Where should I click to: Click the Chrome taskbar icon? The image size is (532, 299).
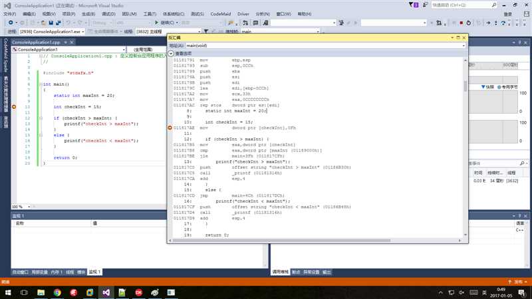click(x=57, y=292)
